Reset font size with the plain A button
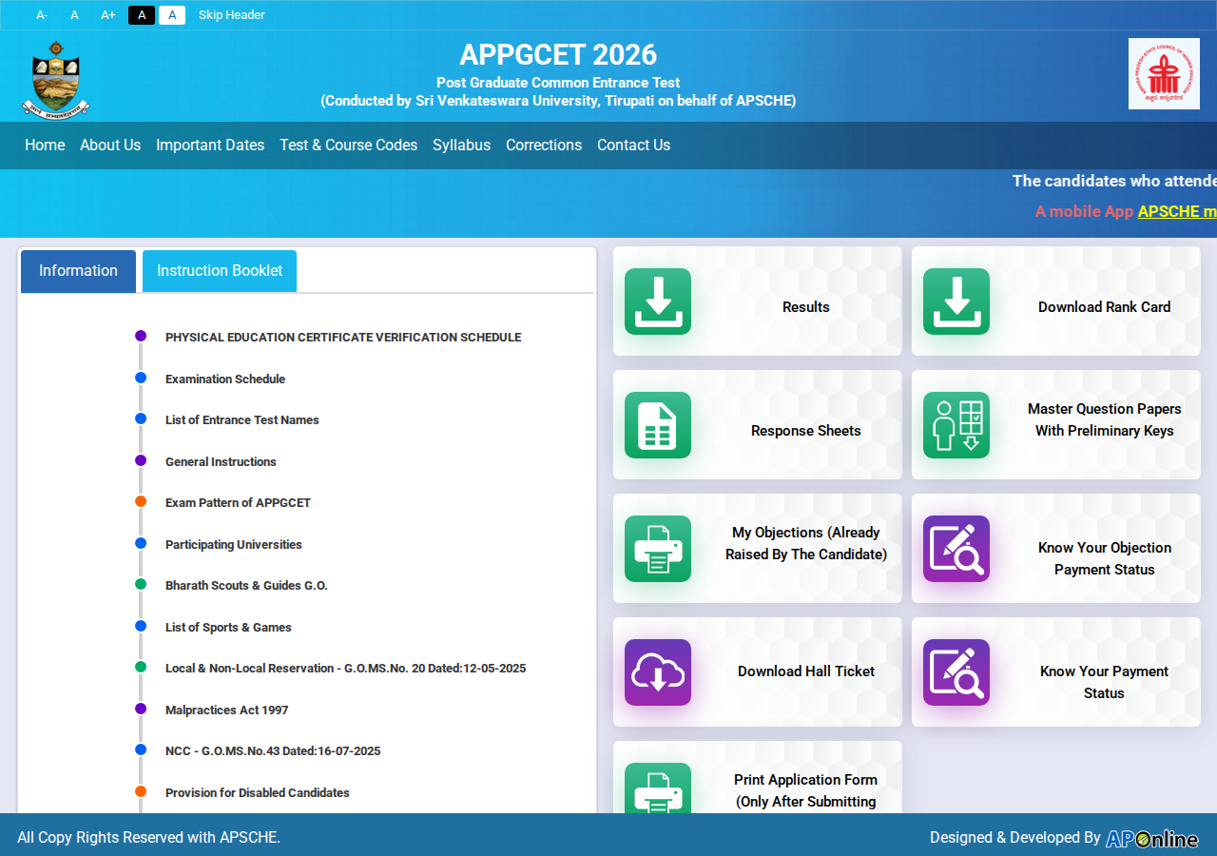 click(x=74, y=15)
